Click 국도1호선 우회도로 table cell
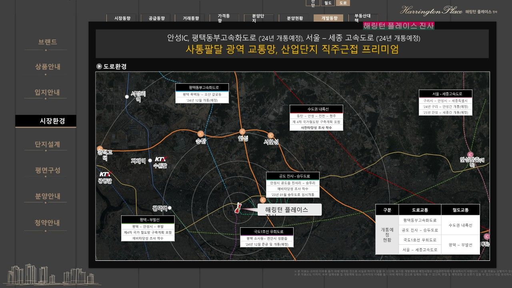Screen dimensions: 512x288 pyautogui.click(x=420, y=240)
